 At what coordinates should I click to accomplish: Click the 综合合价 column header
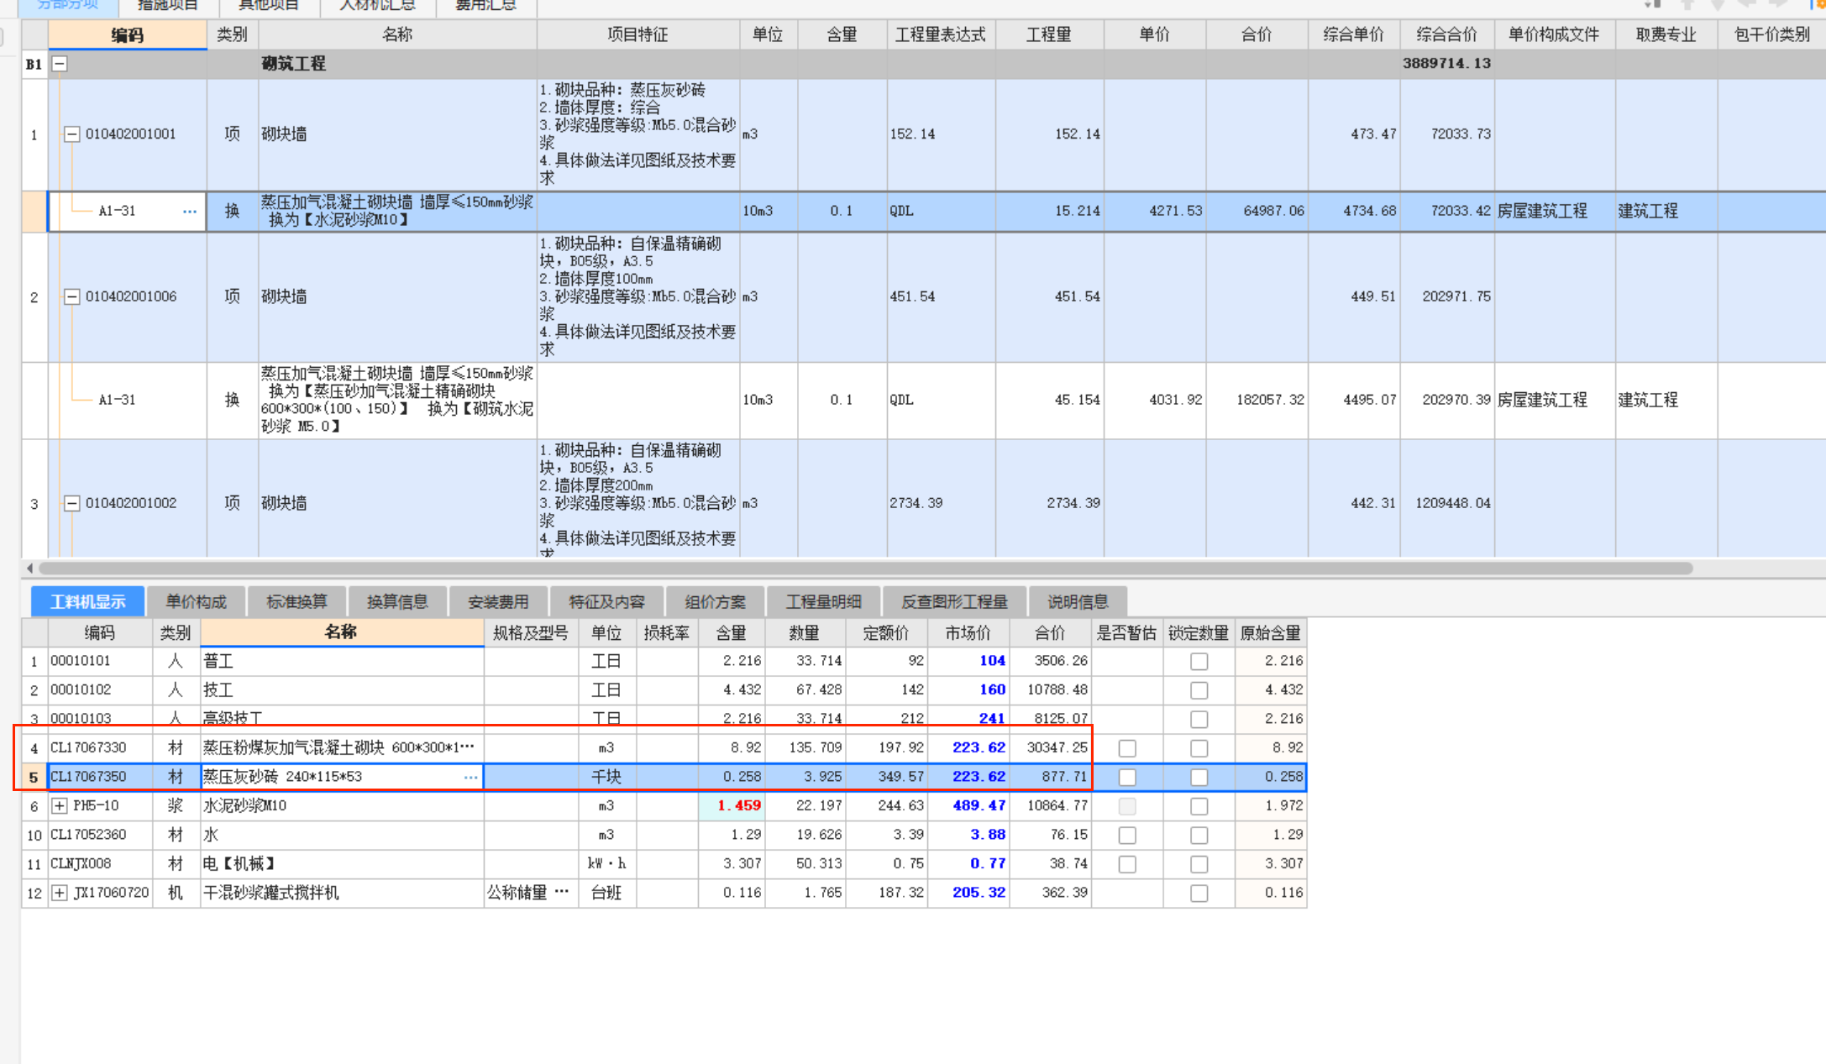(1446, 34)
